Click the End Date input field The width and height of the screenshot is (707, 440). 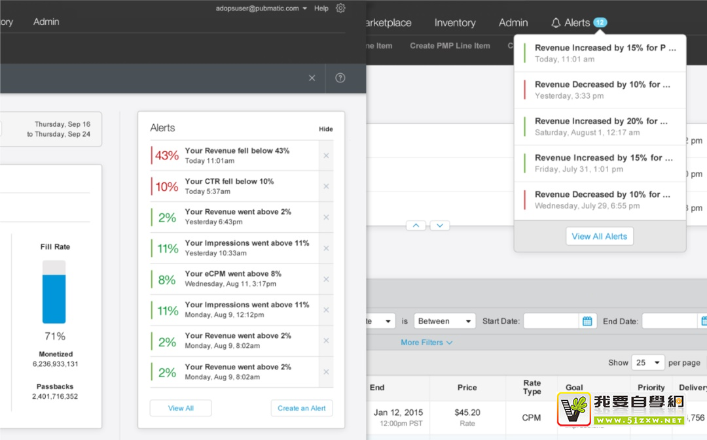pos(668,321)
